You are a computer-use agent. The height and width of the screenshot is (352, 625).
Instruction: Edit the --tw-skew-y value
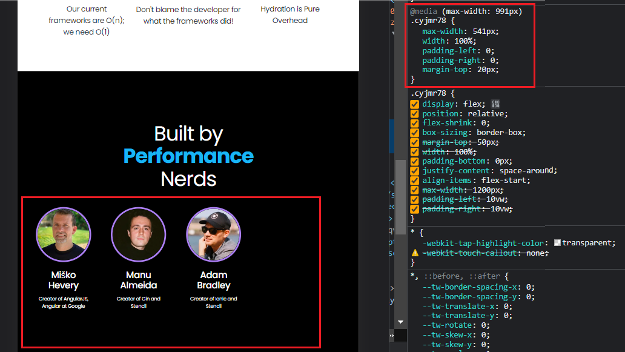point(483,344)
